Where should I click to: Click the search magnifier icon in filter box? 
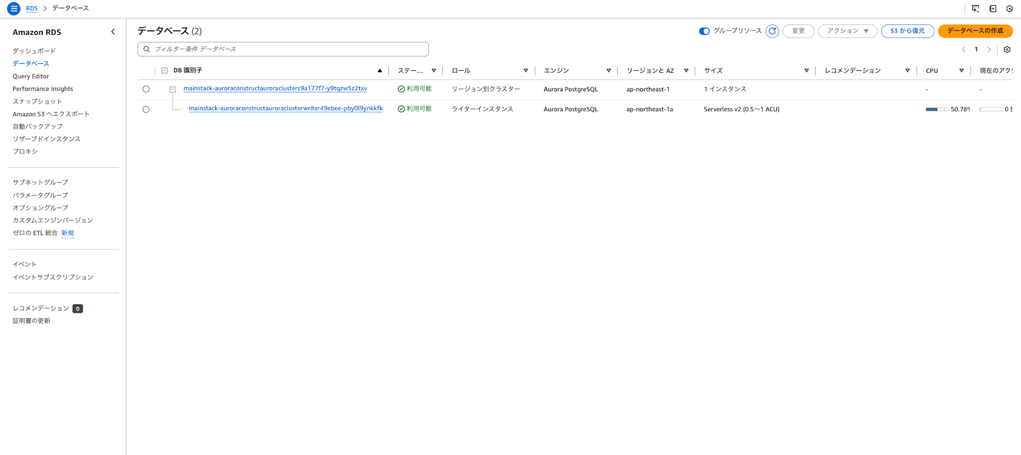[147, 49]
